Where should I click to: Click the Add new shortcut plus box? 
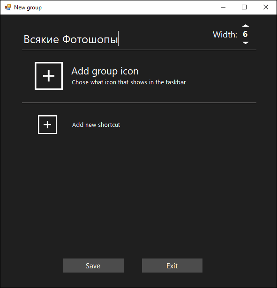pos(47,125)
